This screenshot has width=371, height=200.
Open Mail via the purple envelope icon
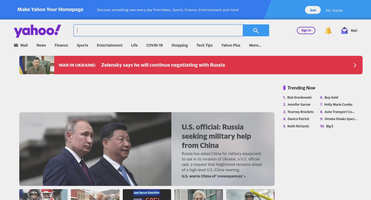click(344, 30)
